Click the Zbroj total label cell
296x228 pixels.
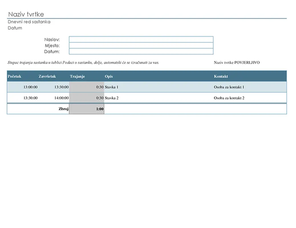pos(63,109)
